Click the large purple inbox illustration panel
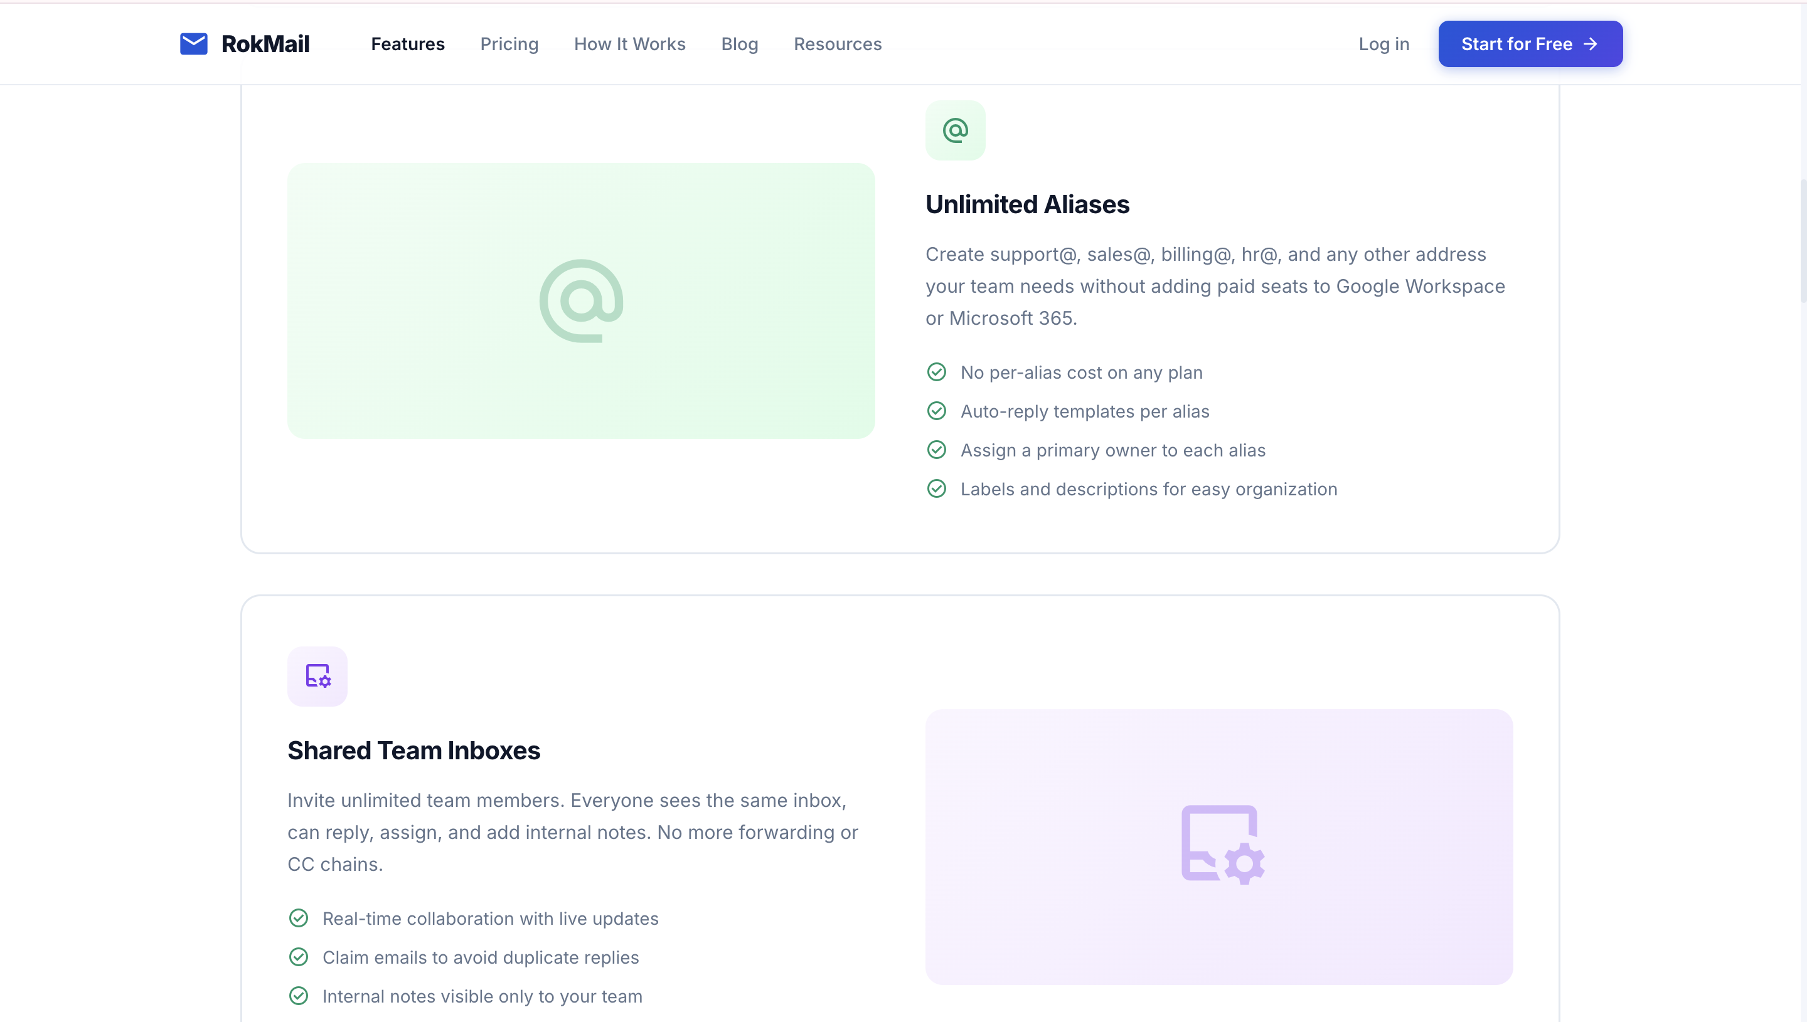 pos(1218,846)
